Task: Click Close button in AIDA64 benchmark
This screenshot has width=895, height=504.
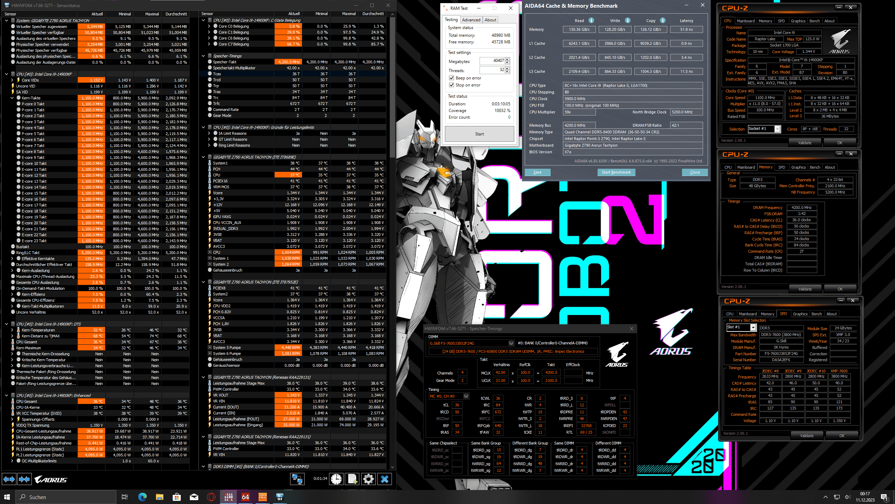Action: 695,172
